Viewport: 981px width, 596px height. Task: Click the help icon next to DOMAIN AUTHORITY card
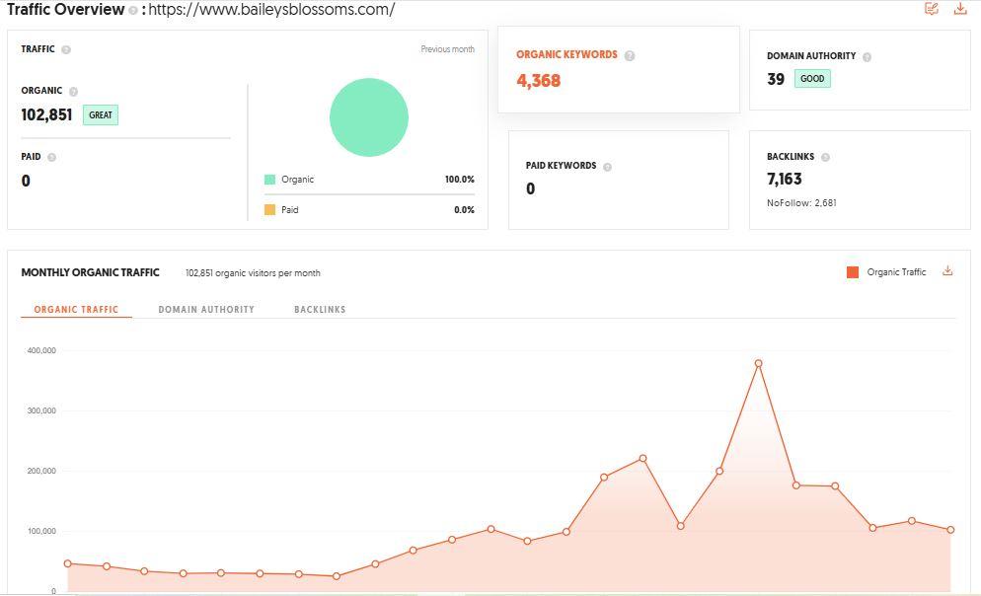coord(868,57)
